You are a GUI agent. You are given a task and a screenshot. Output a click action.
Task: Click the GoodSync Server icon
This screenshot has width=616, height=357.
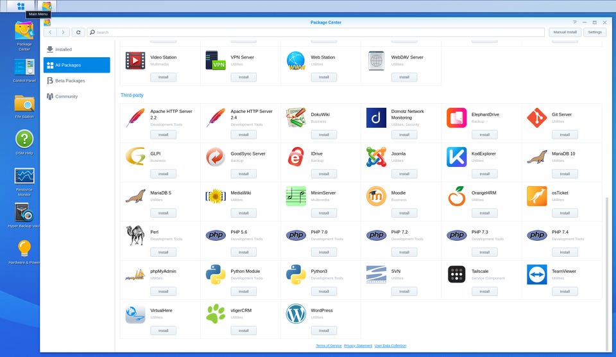(x=216, y=157)
